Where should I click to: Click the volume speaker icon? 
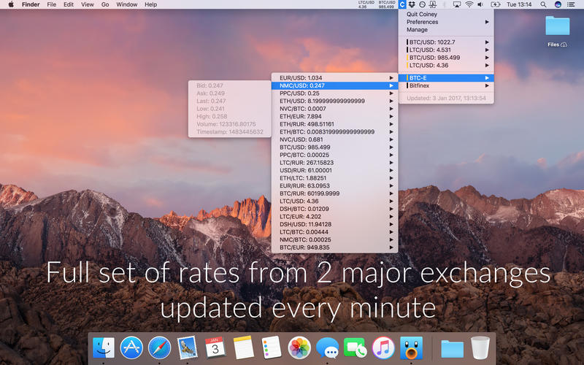click(480, 4)
